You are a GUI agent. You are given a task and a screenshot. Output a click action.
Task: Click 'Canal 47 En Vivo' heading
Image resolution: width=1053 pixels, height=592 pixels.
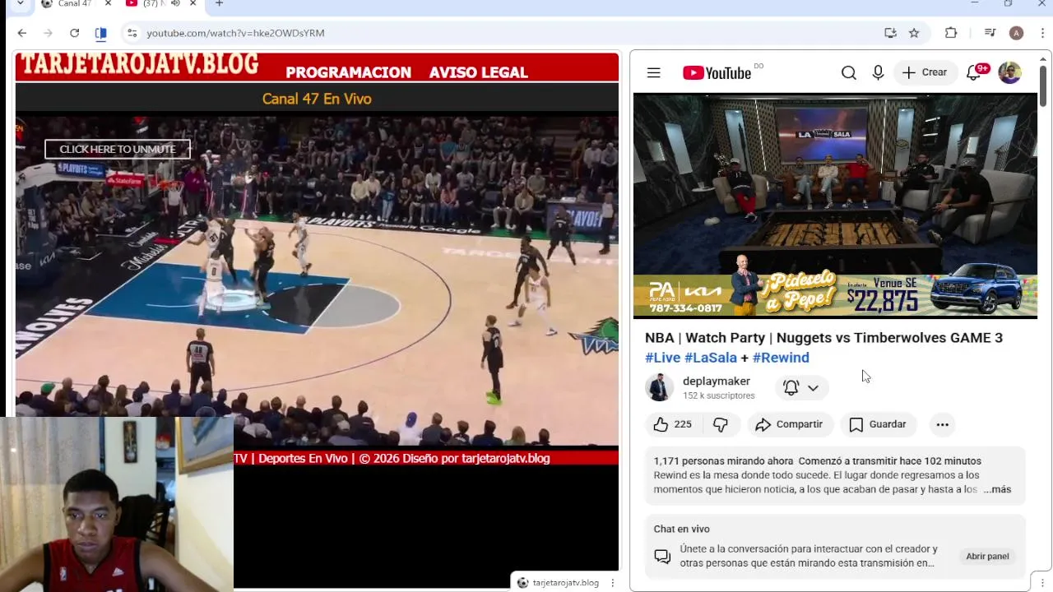tap(317, 99)
